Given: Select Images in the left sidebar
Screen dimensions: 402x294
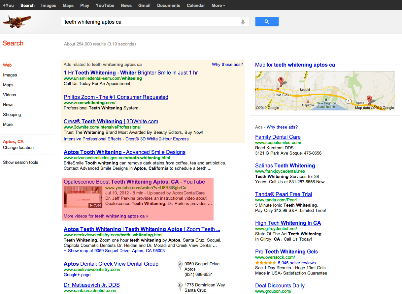Looking at the screenshot, I should tap(10, 75).
